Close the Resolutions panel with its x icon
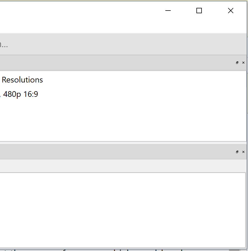 point(243,62)
